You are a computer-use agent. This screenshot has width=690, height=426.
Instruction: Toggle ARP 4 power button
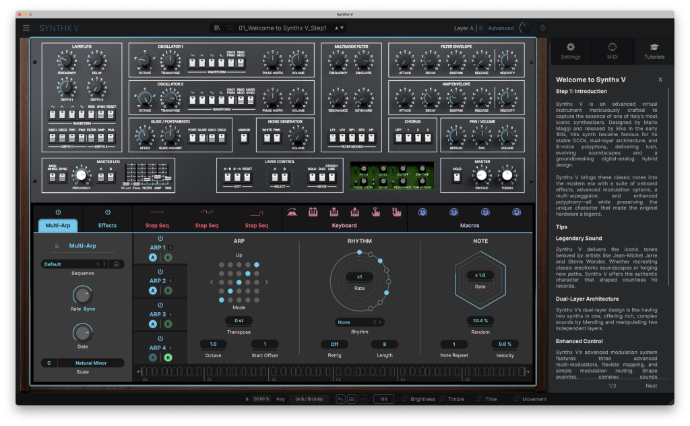coord(160,338)
